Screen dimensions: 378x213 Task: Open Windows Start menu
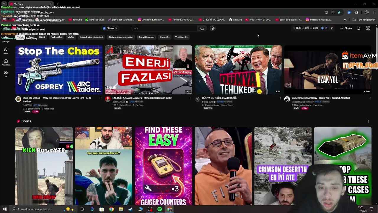pos(5,209)
